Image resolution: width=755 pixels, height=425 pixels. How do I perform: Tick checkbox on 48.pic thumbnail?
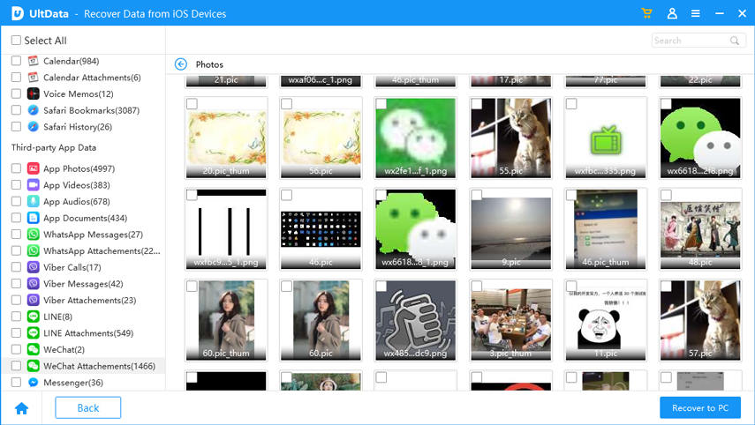tap(666, 195)
